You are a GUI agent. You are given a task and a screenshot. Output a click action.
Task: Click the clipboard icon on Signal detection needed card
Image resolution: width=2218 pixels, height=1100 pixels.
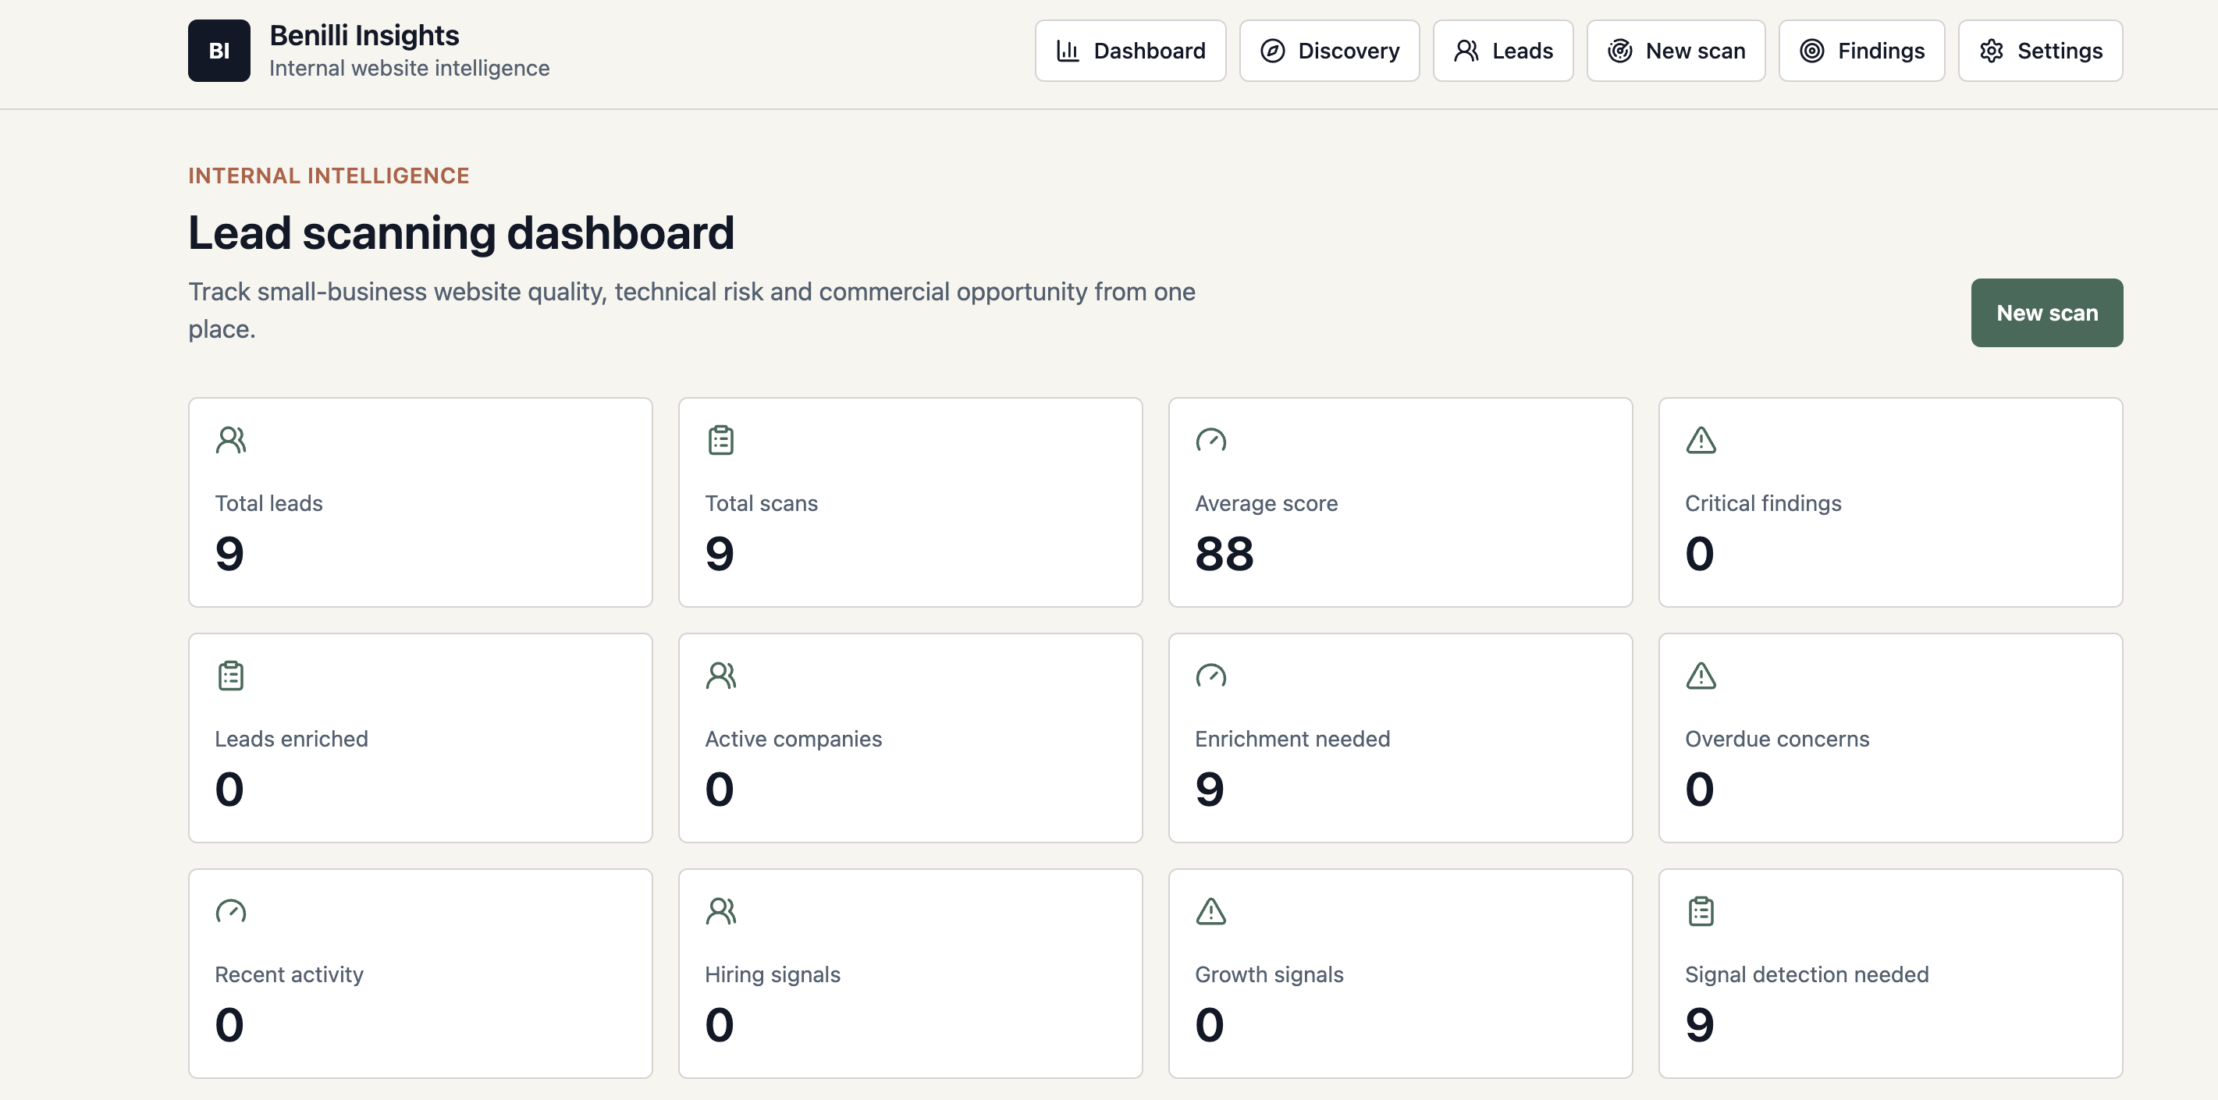pos(1701,910)
